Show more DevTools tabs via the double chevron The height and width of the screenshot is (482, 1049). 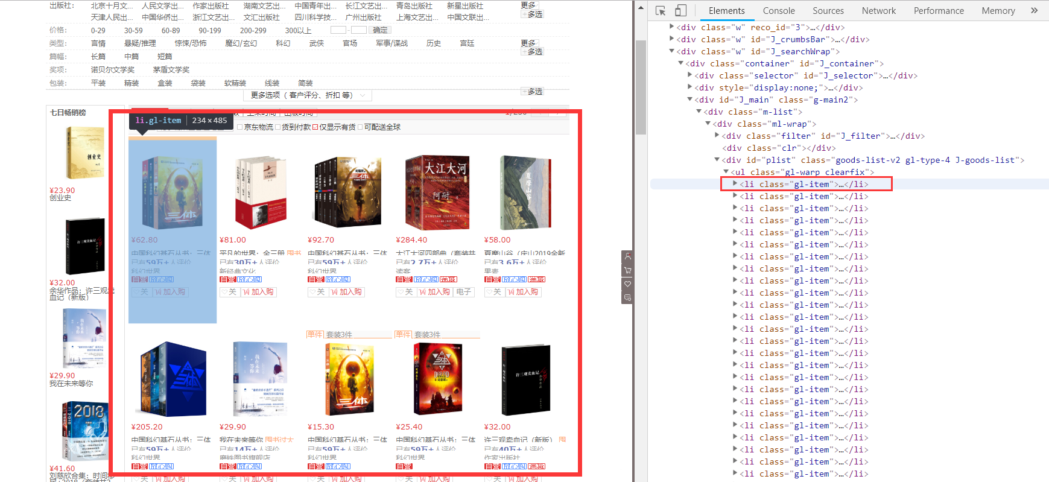point(1034,10)
